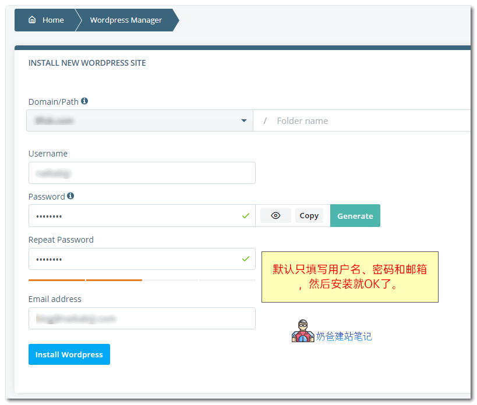
Task: Open the domain selection dropdown
Action: (x=140, y=120)
